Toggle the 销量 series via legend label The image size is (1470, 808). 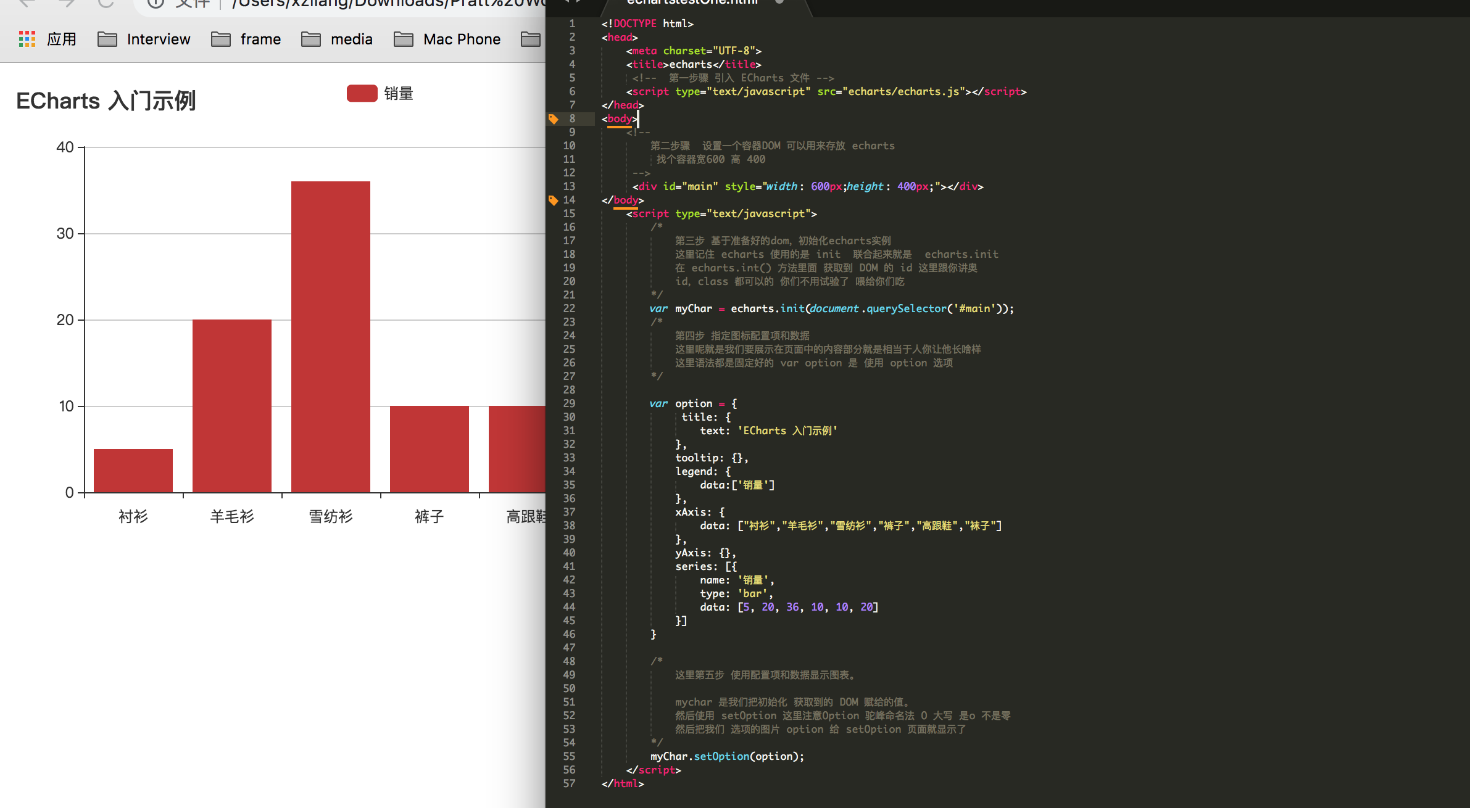[399, 94]
